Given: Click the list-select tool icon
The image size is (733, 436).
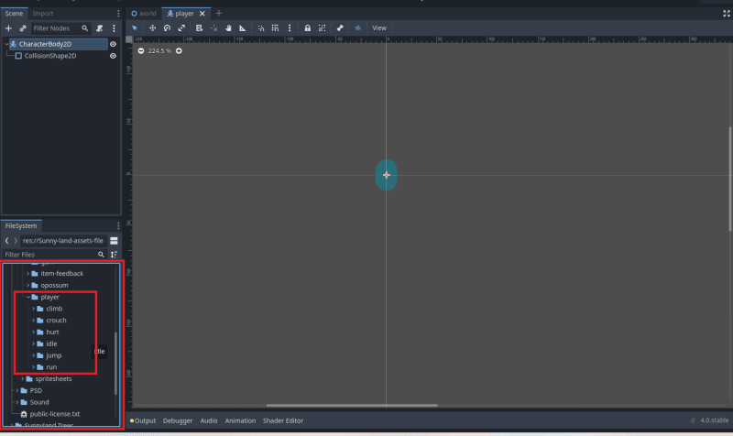Looking at the screenshot, I should tap(199, 28).
